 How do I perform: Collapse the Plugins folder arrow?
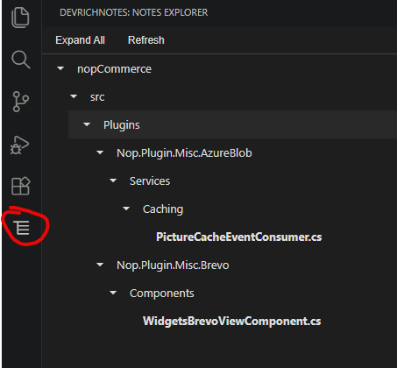(87, 124)
